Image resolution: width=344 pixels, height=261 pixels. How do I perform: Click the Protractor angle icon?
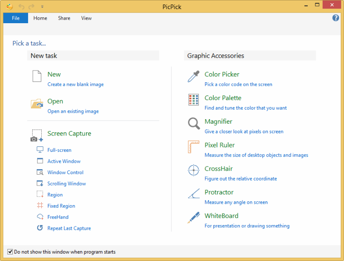click(x=193, y=194)
